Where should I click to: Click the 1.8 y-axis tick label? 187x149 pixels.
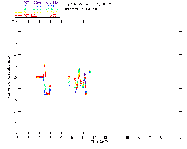click(x=14, y=43)
